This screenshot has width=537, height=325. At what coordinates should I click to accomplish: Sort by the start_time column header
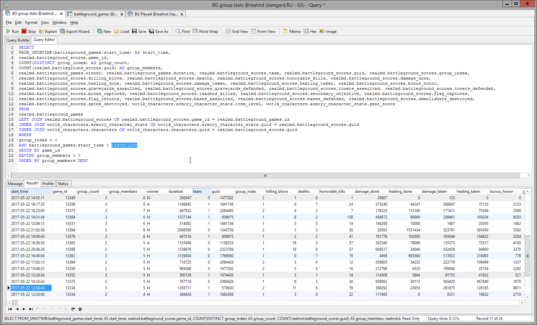coord(31,191)
